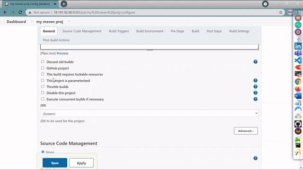Viewport: 303px width, 170px height.
Task: Jump to Source Code Management tab
Action: 82,31
